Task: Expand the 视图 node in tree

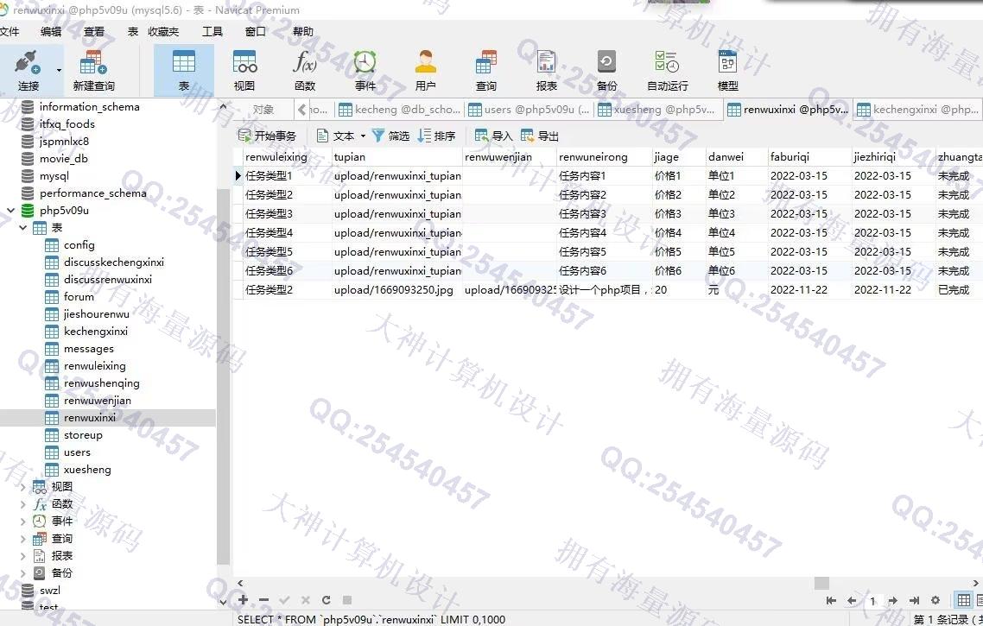Action: pyautogui.click(x=23, y=487)
